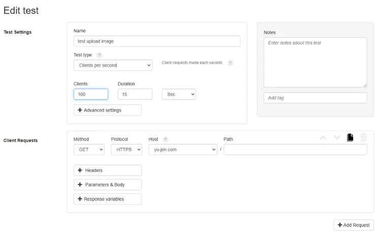Click the delete request trash icon
The height and width of the screenshot is (235, 376).
click(363, 137)
